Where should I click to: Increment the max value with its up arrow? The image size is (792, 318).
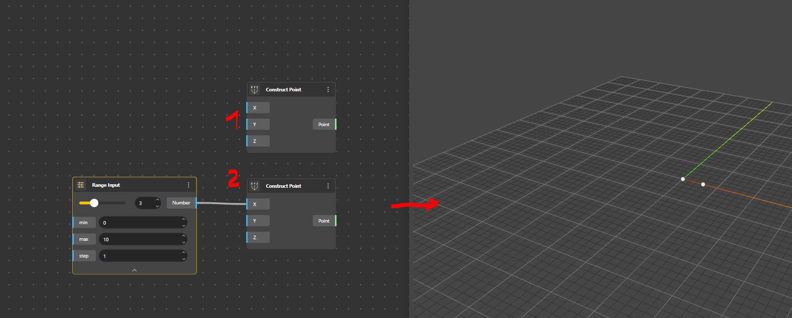point(184,236)
